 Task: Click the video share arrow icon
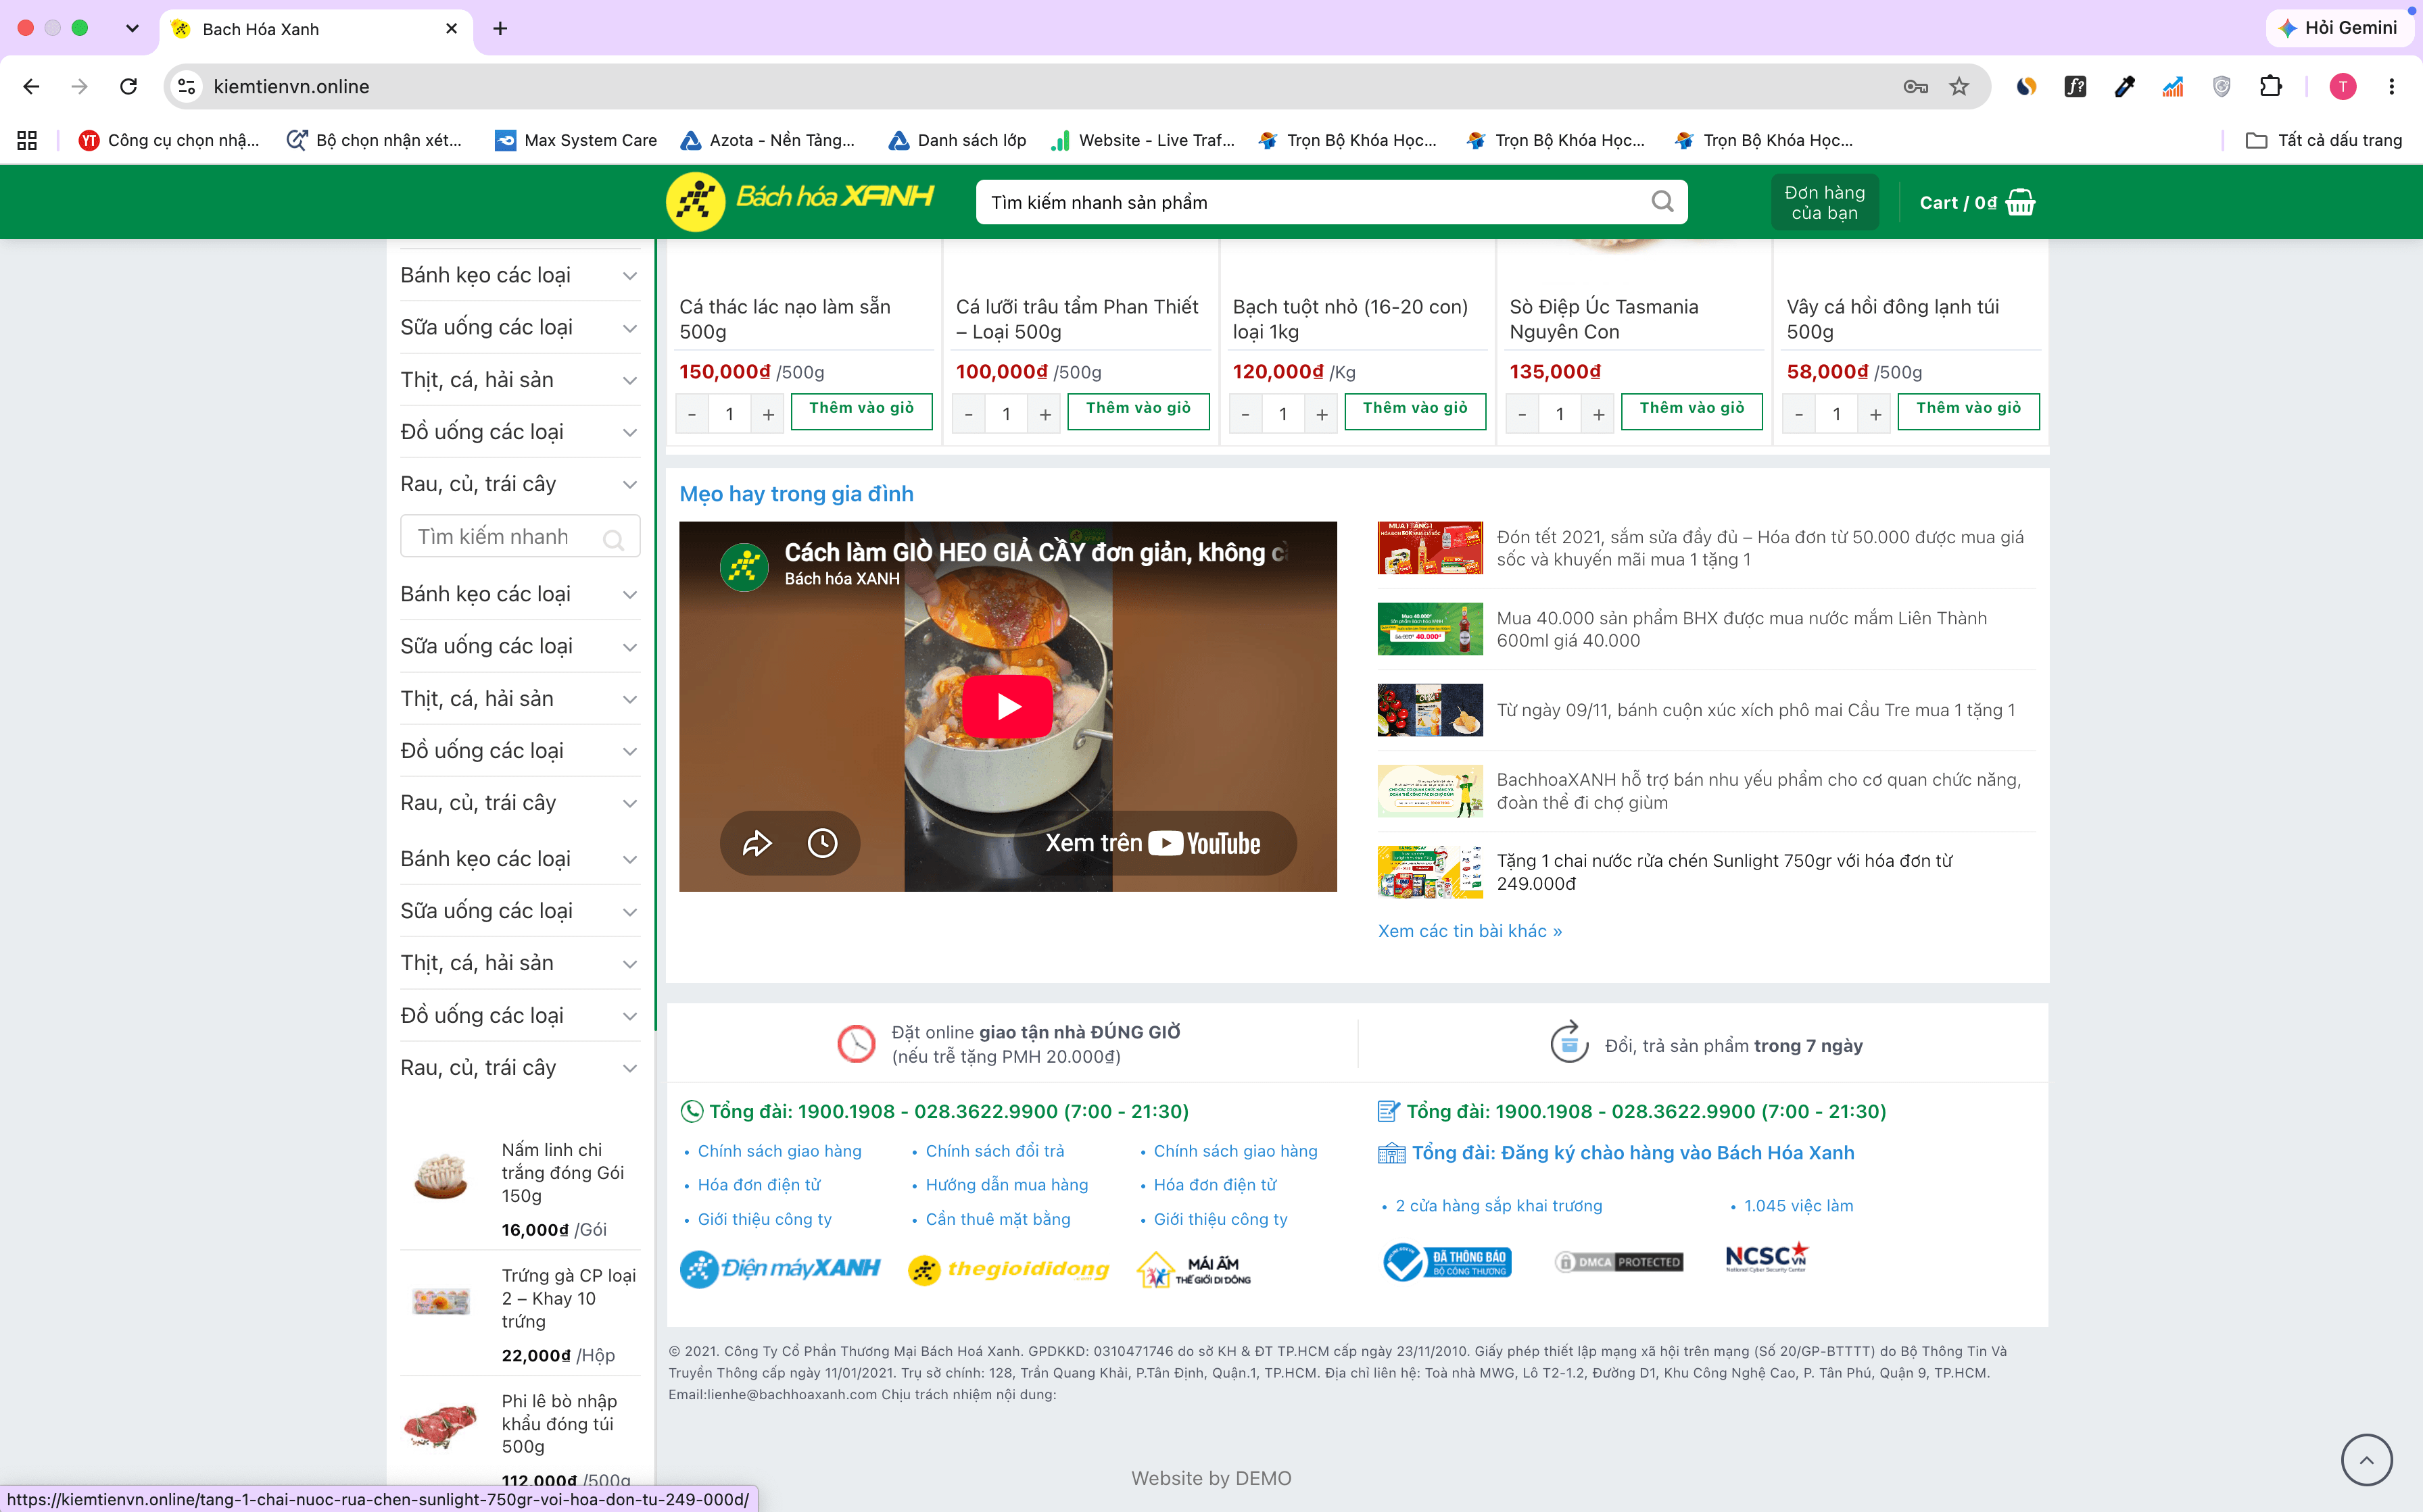[x=757, y=843]
